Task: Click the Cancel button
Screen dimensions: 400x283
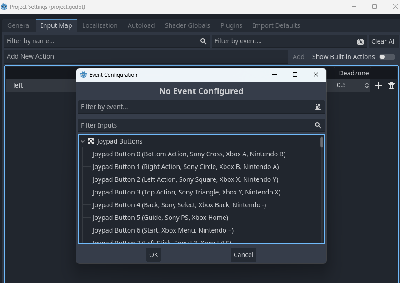Action: point(243,255)
